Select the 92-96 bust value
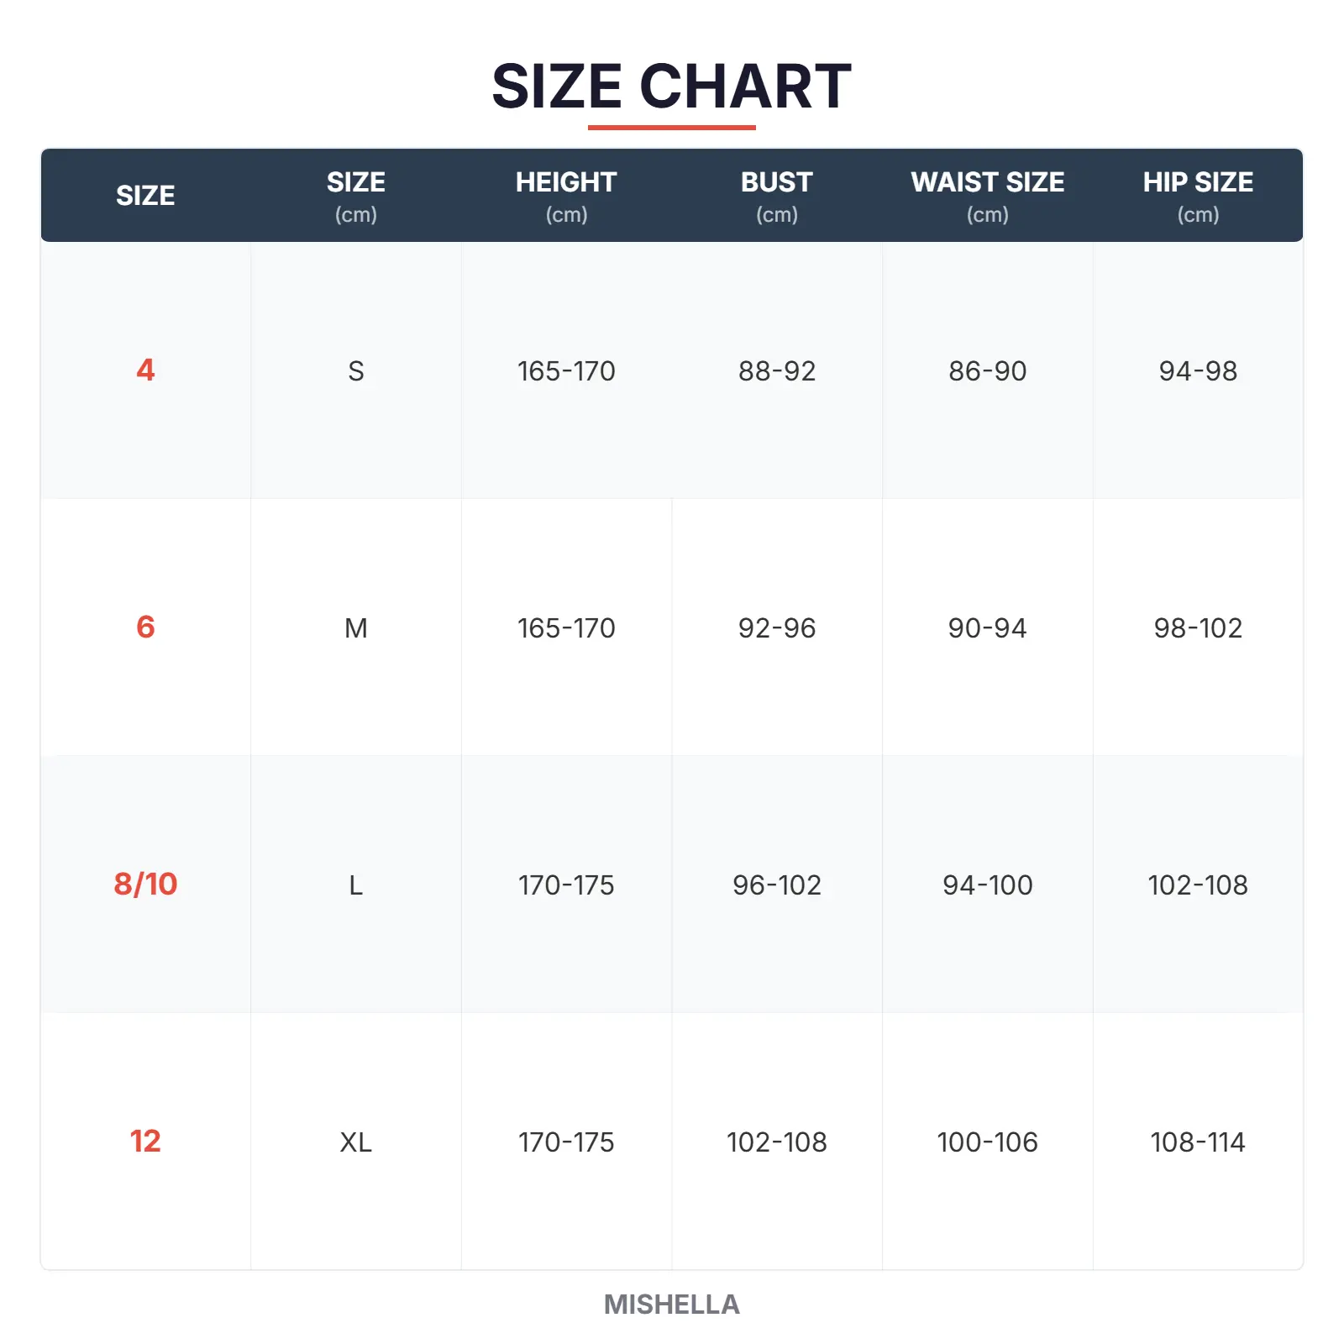1344x1344 pixels. tap(777, 628)
